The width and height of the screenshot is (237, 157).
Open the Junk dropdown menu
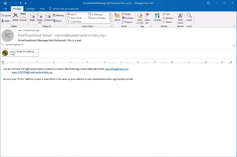click(x=6, y=21)
